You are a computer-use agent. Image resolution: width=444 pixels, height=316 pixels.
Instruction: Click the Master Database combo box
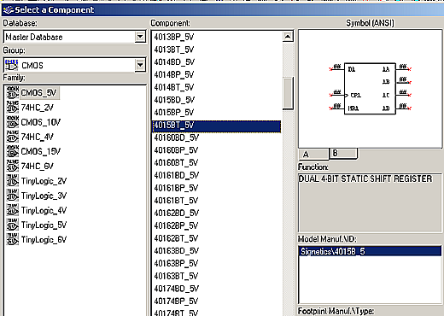[x=75, y=37]
